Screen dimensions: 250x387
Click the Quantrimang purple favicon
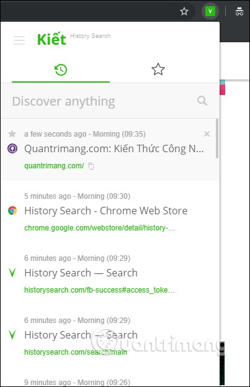coord(12,148)
